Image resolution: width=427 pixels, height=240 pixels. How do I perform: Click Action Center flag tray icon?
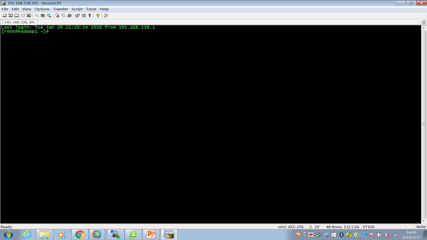pos(372,235)
